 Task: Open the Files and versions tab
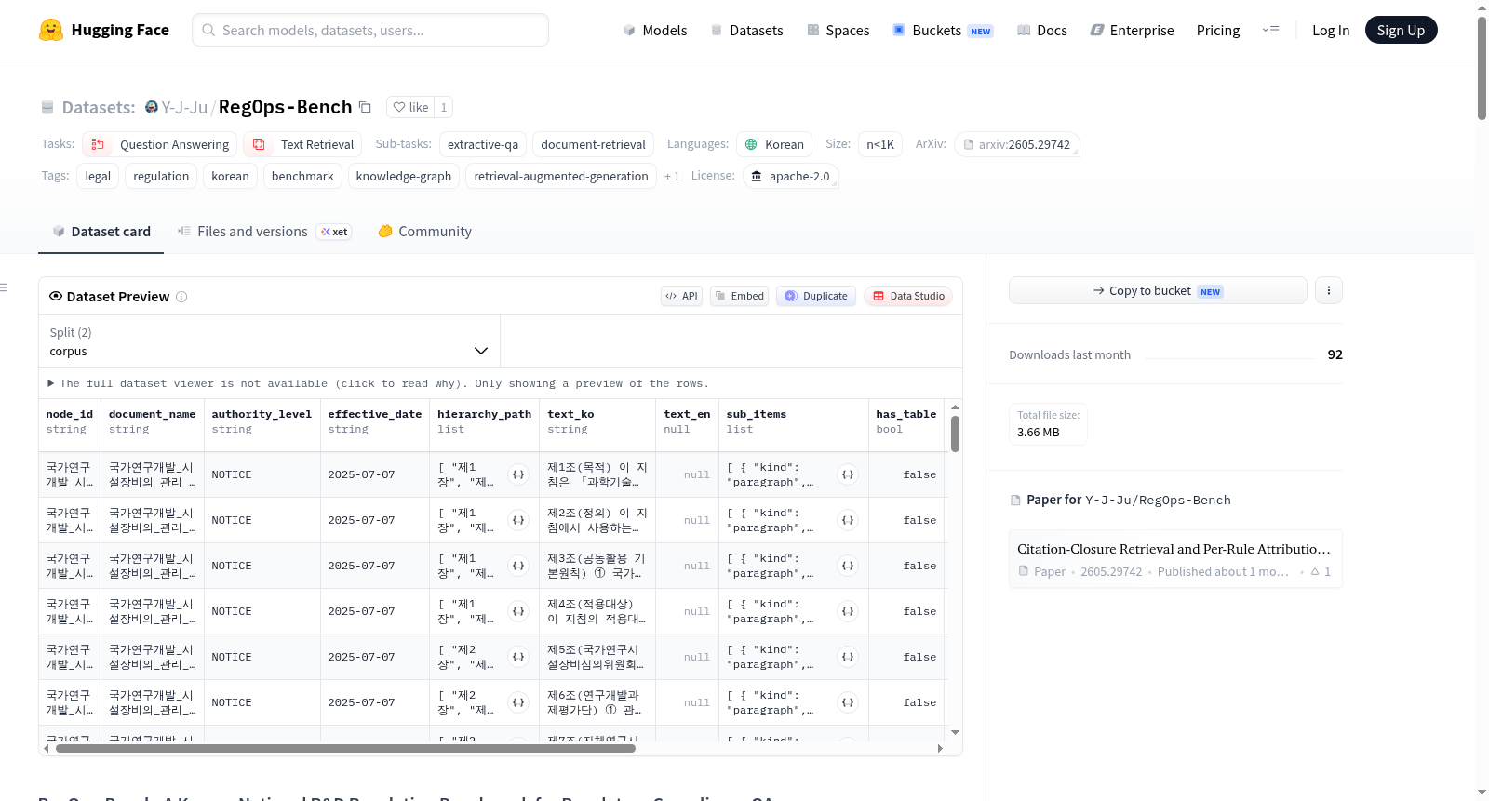(264, 232)
